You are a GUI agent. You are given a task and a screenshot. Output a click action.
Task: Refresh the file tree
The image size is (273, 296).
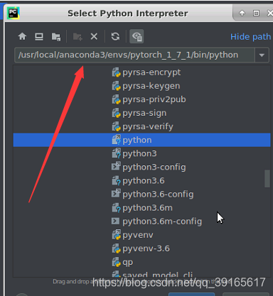115,37
